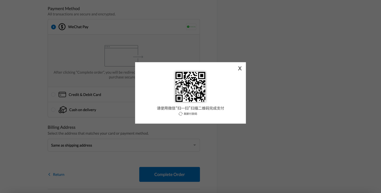
Task: Click the 'Select the address that matches' text
Action: tap(98, 133)
